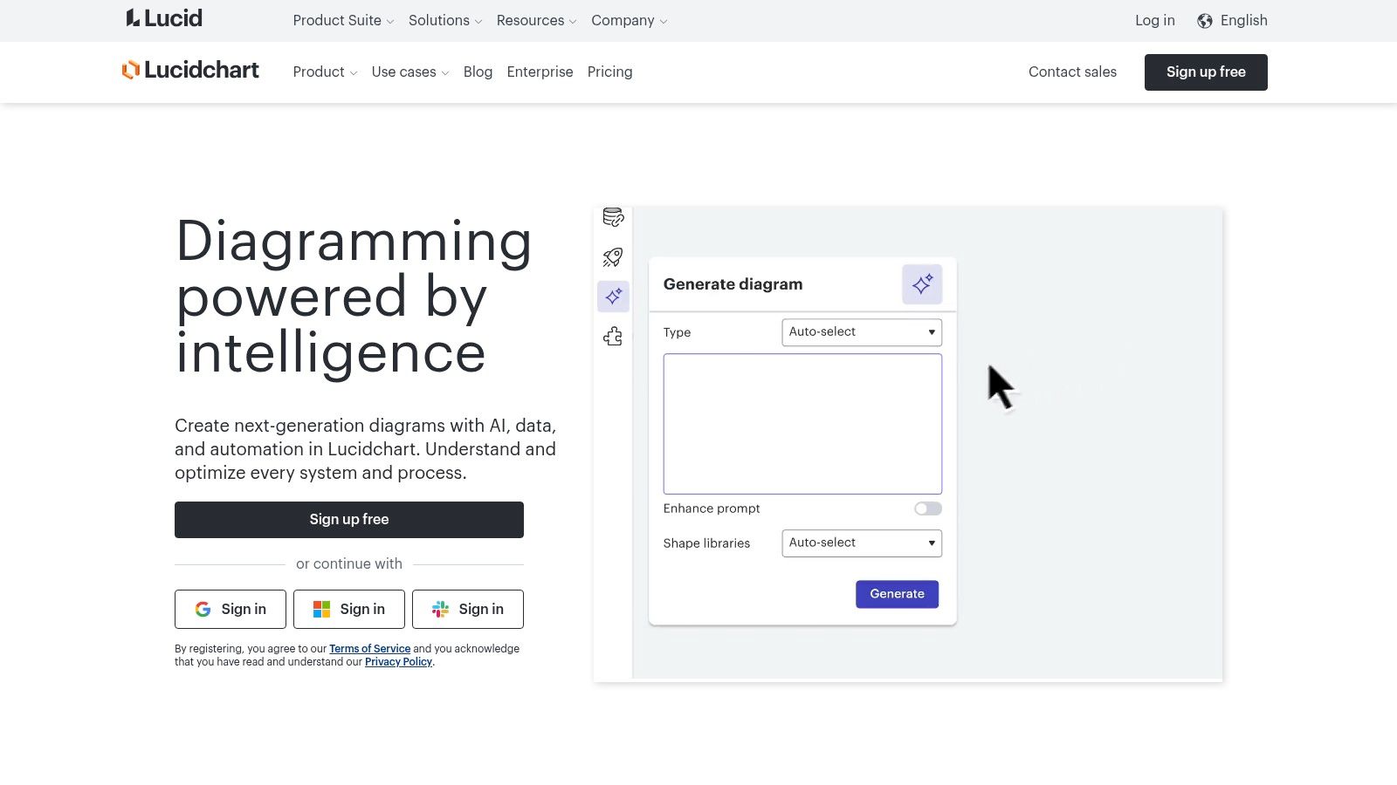The height and width of the screenshot is (785, 1397).
Task: Click "Diagramming powered by intelligence" heading
Action: point(354,297)
